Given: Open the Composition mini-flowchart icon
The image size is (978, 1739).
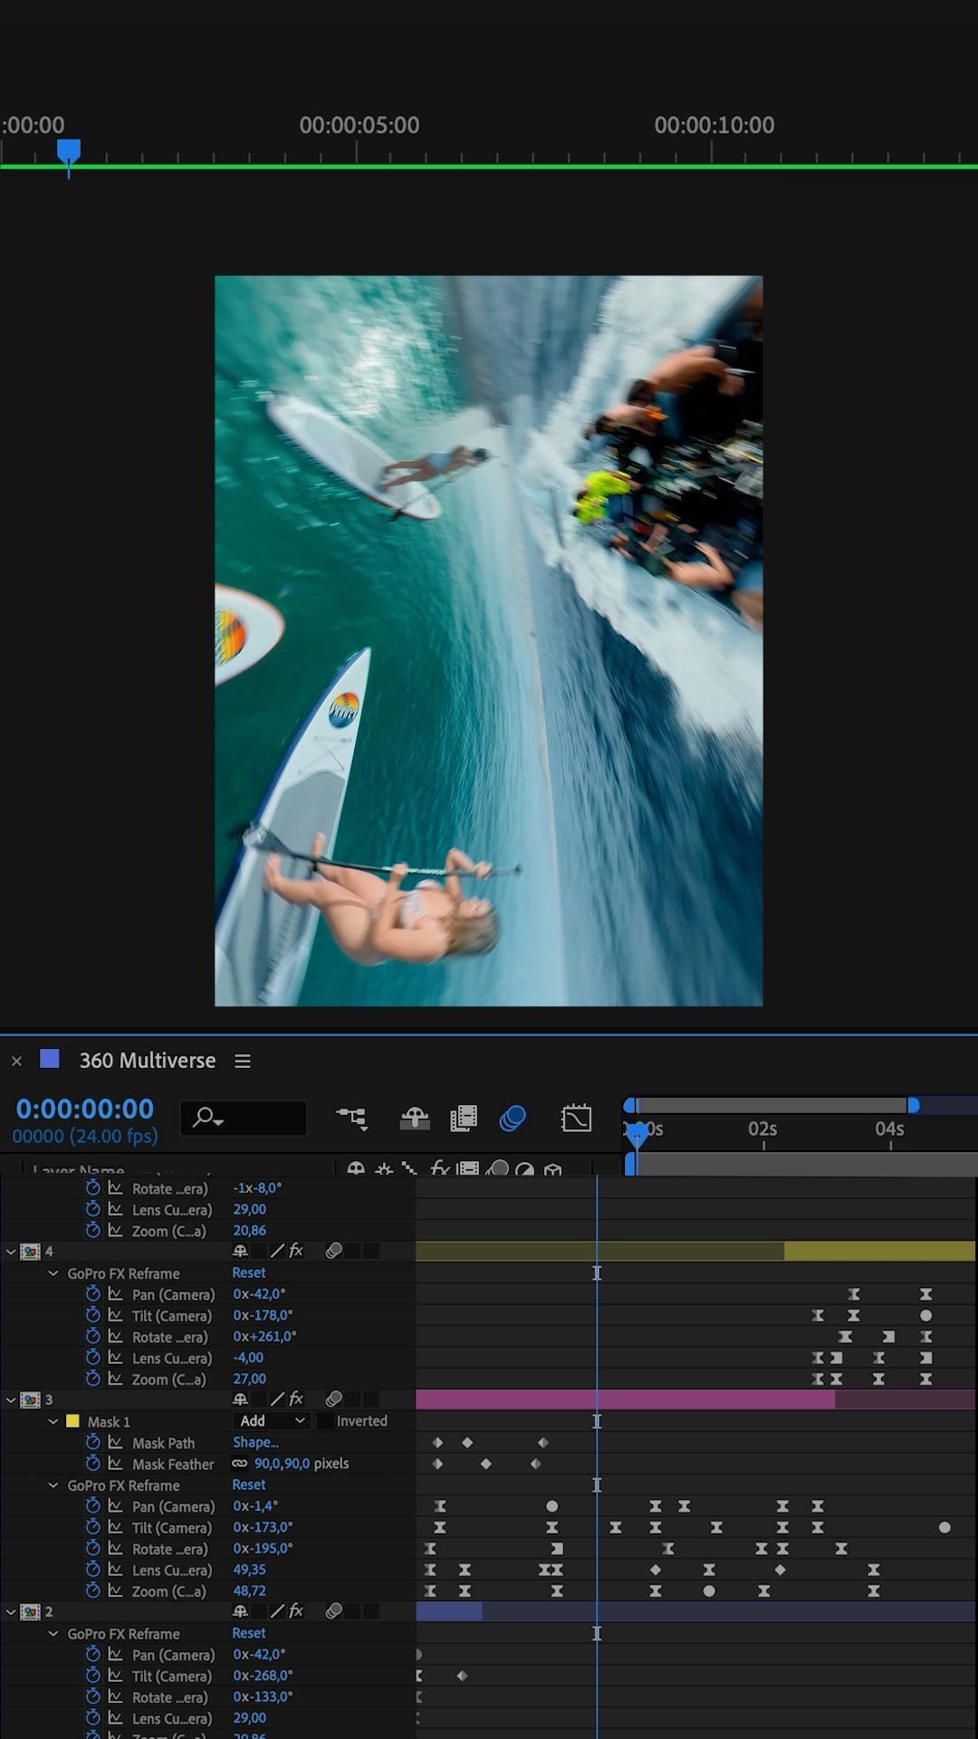Looking at the screenshot, I should [351, 1119].
